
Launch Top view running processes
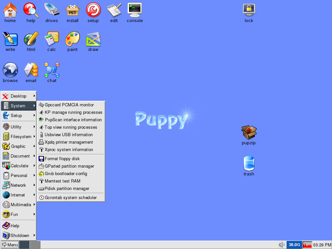71,127
